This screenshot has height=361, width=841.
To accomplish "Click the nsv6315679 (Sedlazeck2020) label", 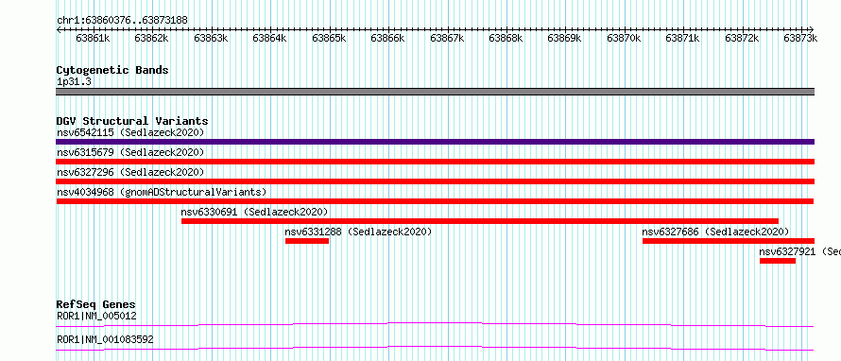I will click(130, 152).
